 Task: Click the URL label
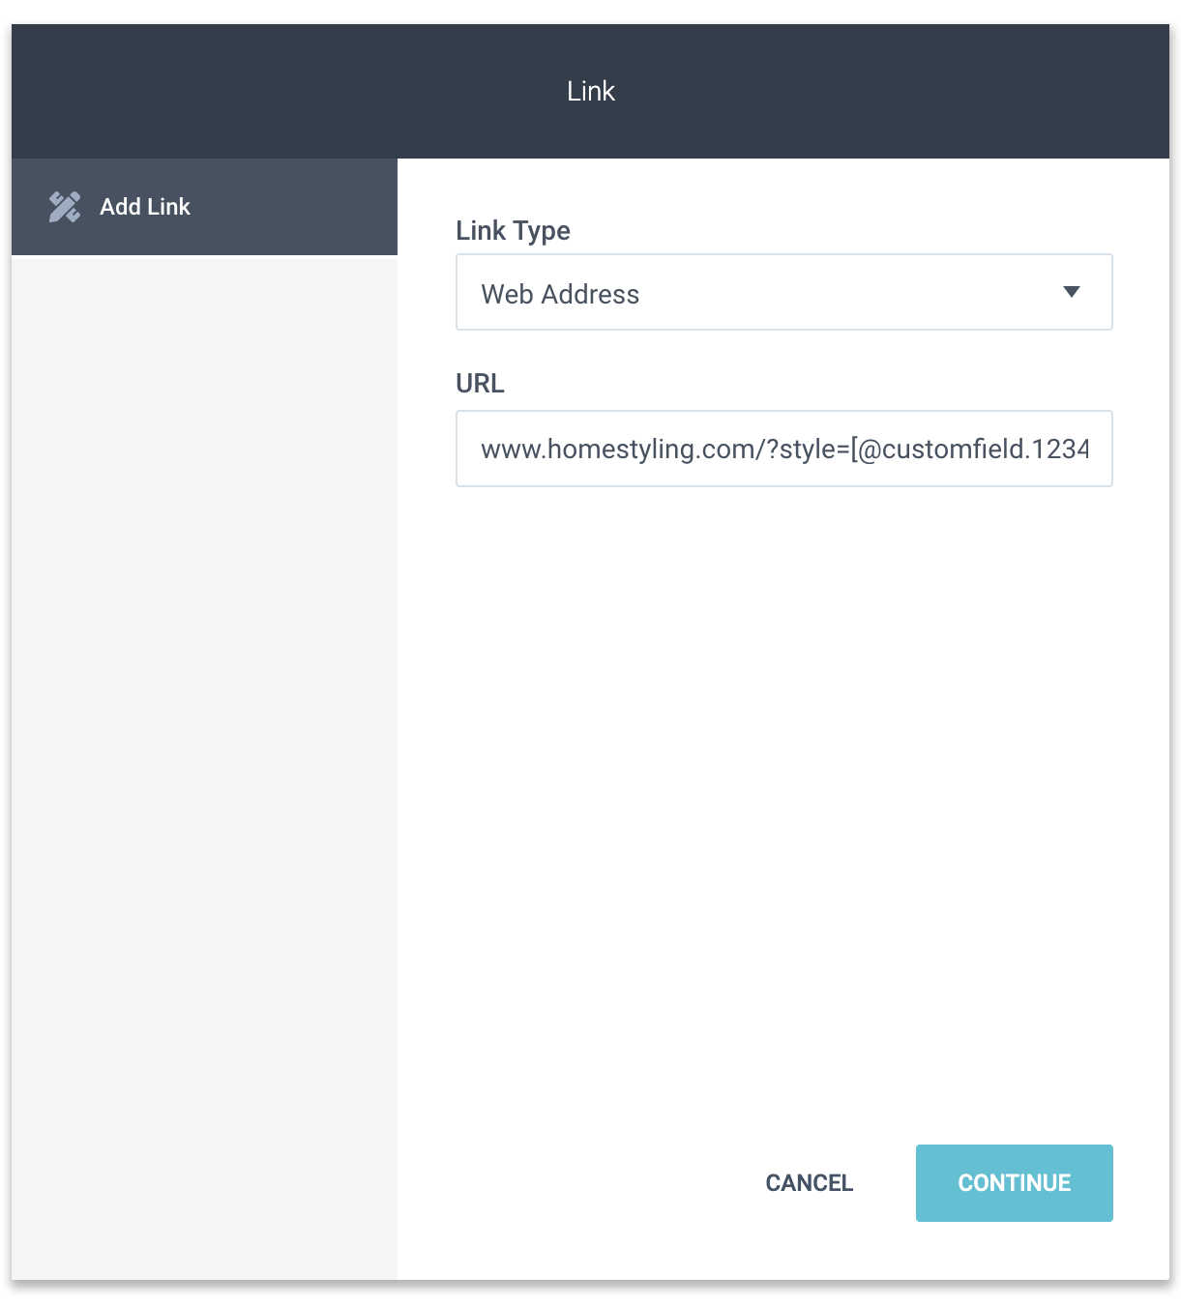[480, 384]
